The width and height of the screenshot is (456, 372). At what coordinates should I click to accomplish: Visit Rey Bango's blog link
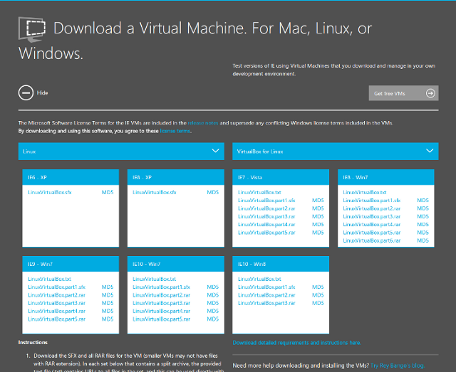[x=398, y=366]
